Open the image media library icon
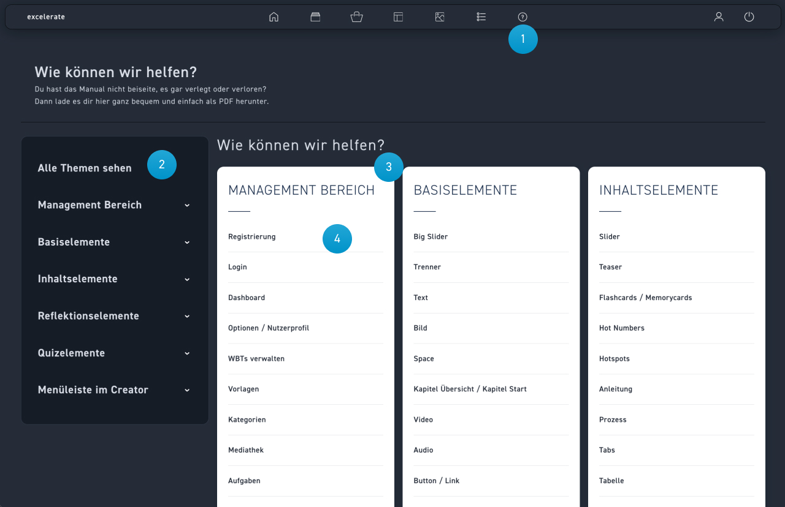785x507 pixels. (x=440, y=17)
